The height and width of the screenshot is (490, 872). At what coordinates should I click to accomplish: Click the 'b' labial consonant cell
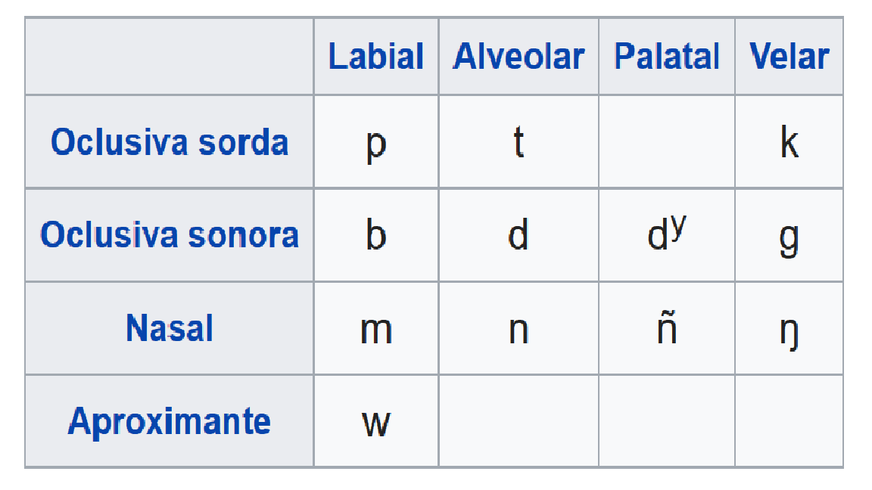(x=376, y=235)
